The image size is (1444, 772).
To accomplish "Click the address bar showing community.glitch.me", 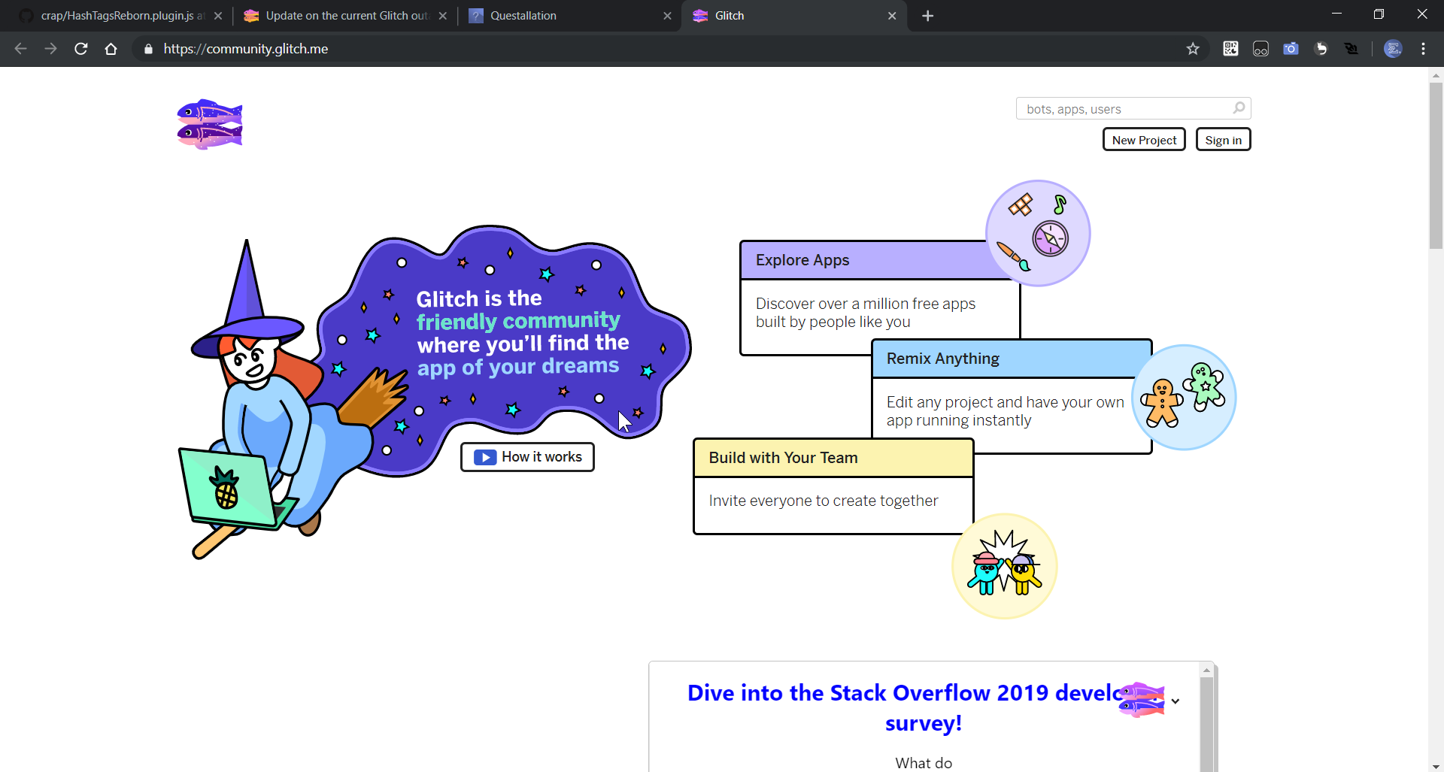I will coord(669,49).
